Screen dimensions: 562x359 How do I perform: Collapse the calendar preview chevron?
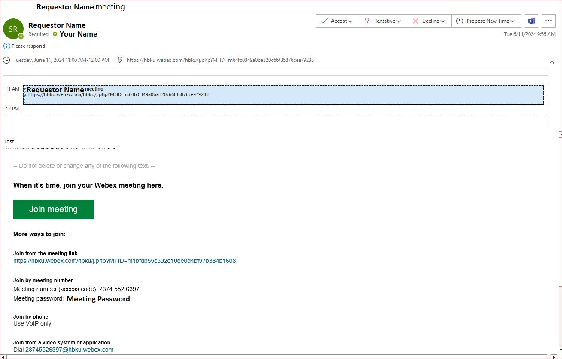552,62
